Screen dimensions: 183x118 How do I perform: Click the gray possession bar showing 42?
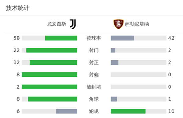pyautogui.click(x=122, y=38)
